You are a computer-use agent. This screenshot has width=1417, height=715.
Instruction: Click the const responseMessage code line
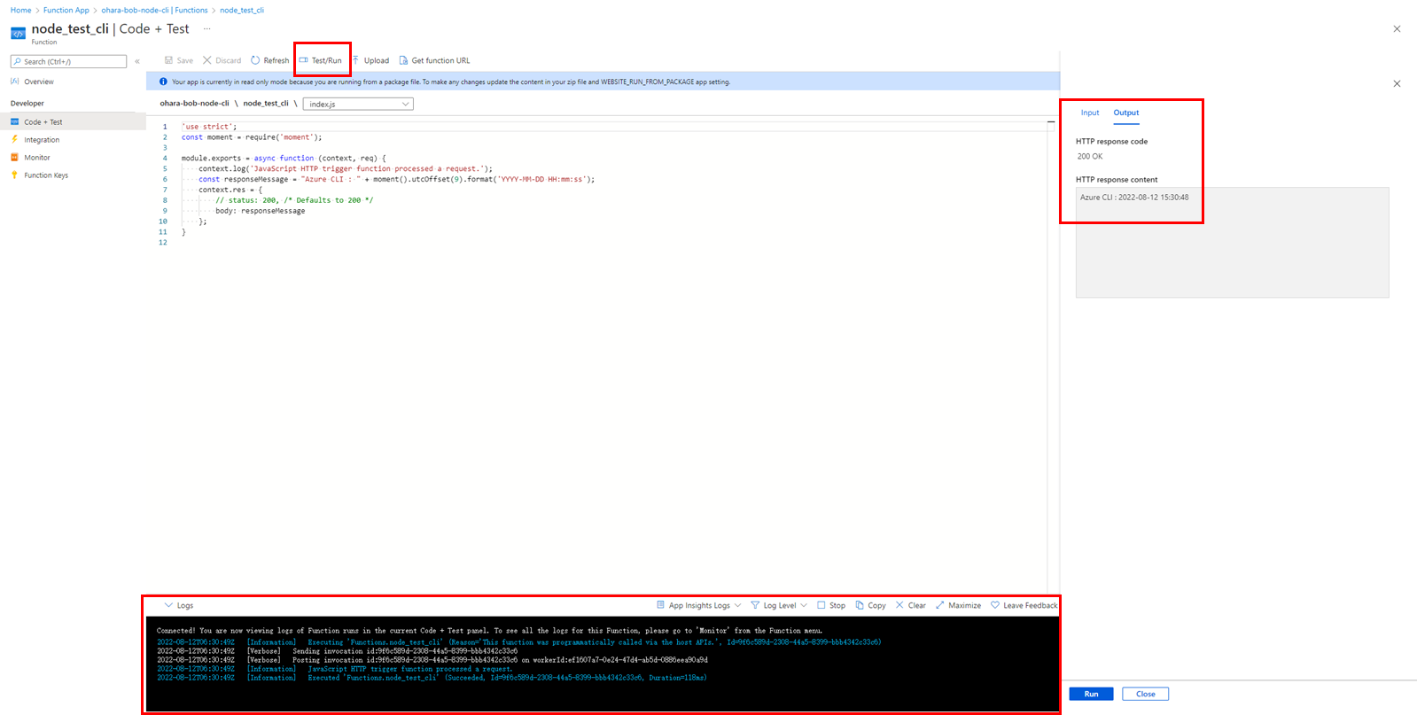click(396, 180)
